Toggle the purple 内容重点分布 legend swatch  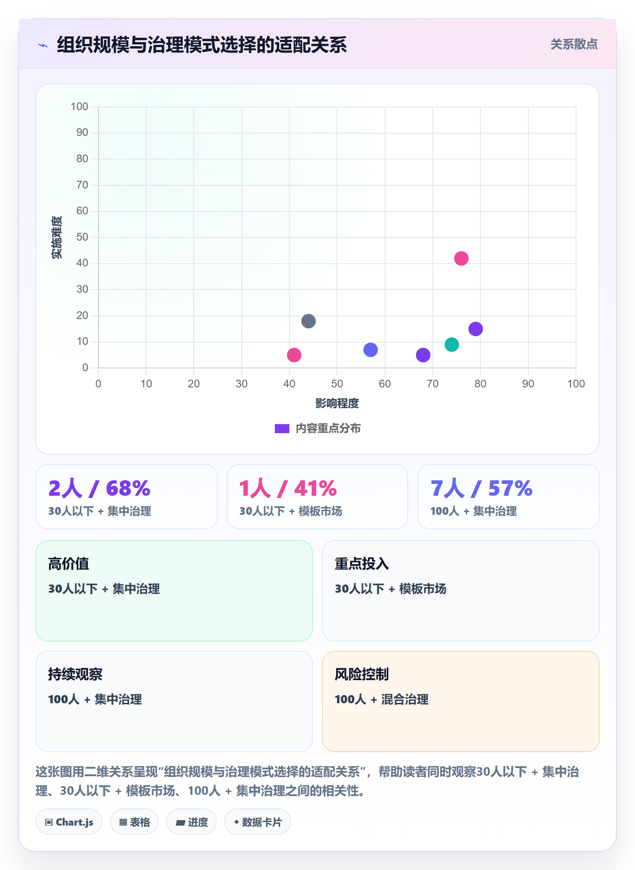click(282, 429)
